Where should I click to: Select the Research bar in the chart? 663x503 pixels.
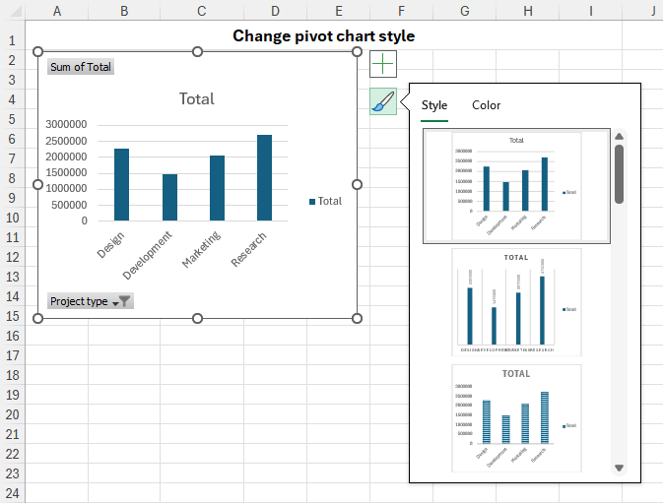pyautogui.click(x=265, y=178)
